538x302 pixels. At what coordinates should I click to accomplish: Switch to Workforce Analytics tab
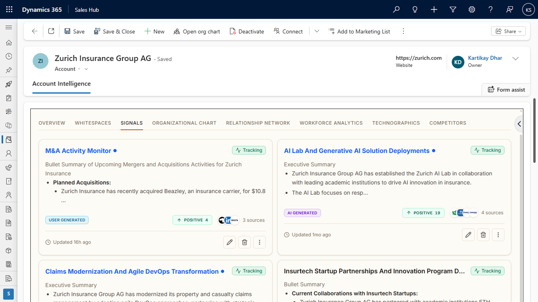tap(331, 123)
